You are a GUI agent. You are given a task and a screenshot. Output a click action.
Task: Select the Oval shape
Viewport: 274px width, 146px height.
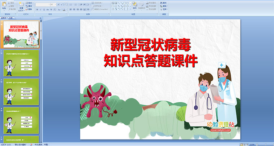click(128, 3)
